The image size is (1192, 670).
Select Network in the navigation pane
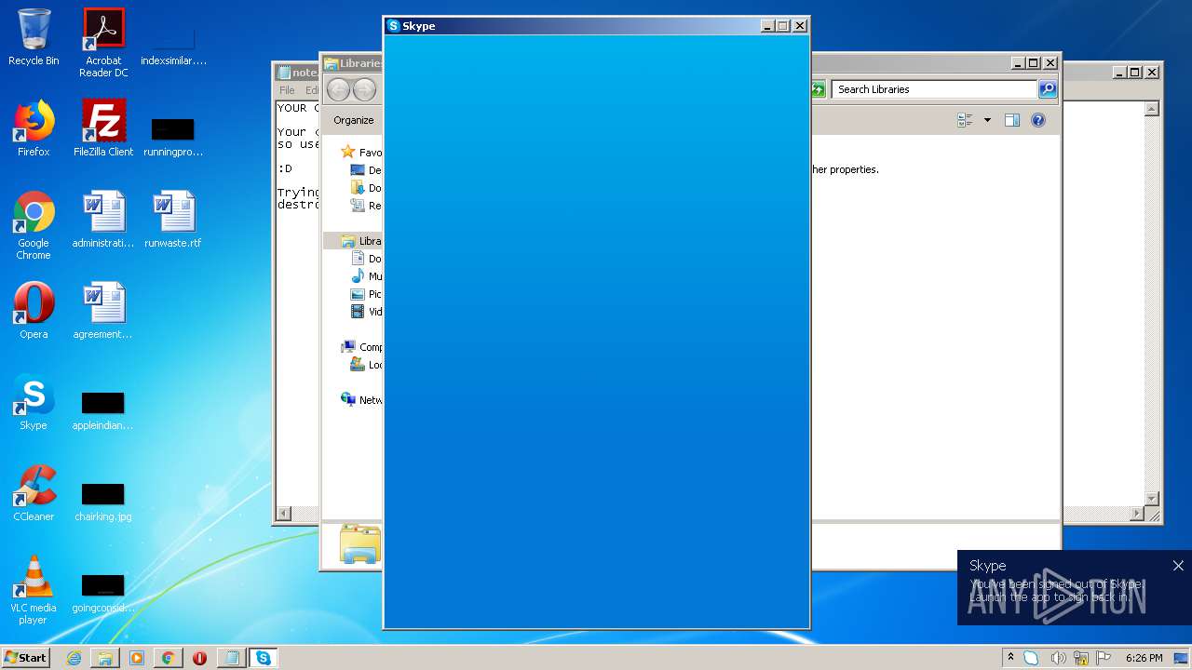361,400
